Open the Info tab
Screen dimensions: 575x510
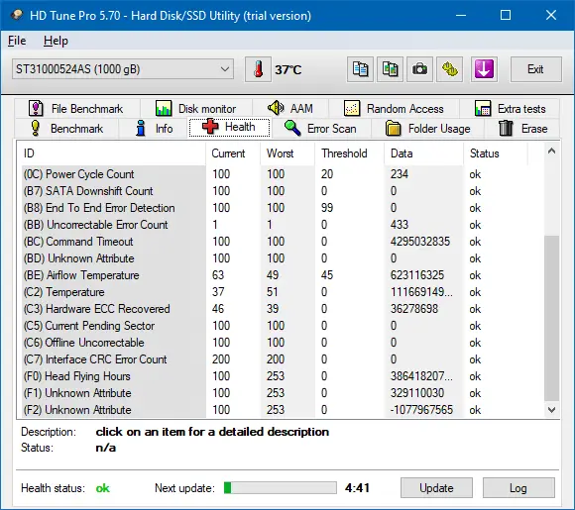(x=154, y=129)
